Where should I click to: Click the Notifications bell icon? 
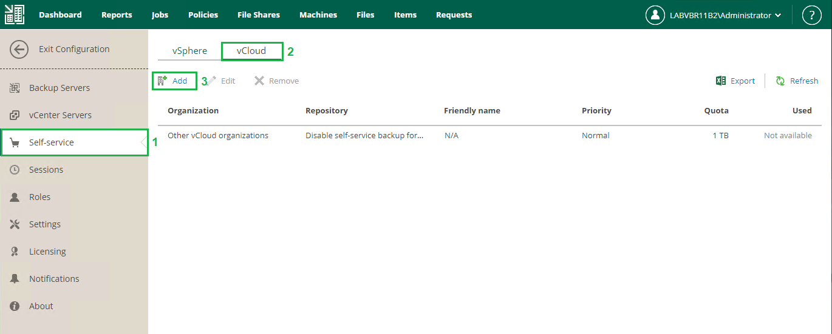pyautogui.click(x=15, y=279)
